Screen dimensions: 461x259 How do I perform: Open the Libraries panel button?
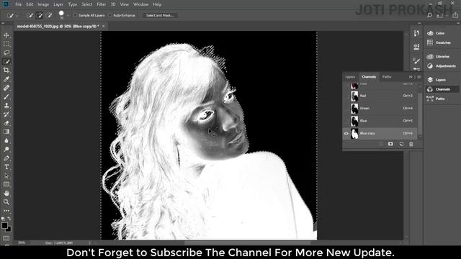pyautogui.click(x=439, y=56)
